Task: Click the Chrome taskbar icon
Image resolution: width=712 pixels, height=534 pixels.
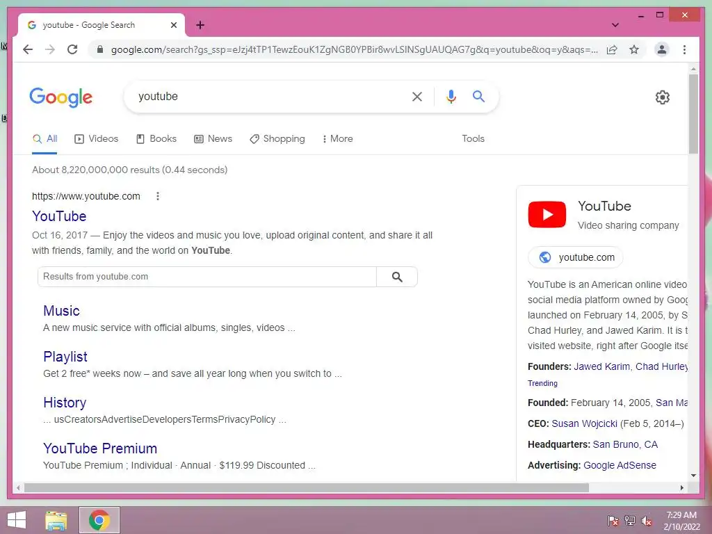Action: 99,520
